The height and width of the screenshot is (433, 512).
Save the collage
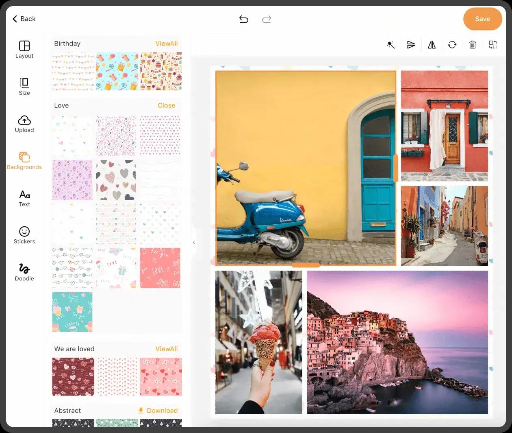482,19
